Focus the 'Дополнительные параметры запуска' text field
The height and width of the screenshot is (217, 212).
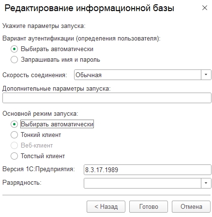(x=107, y=98)
